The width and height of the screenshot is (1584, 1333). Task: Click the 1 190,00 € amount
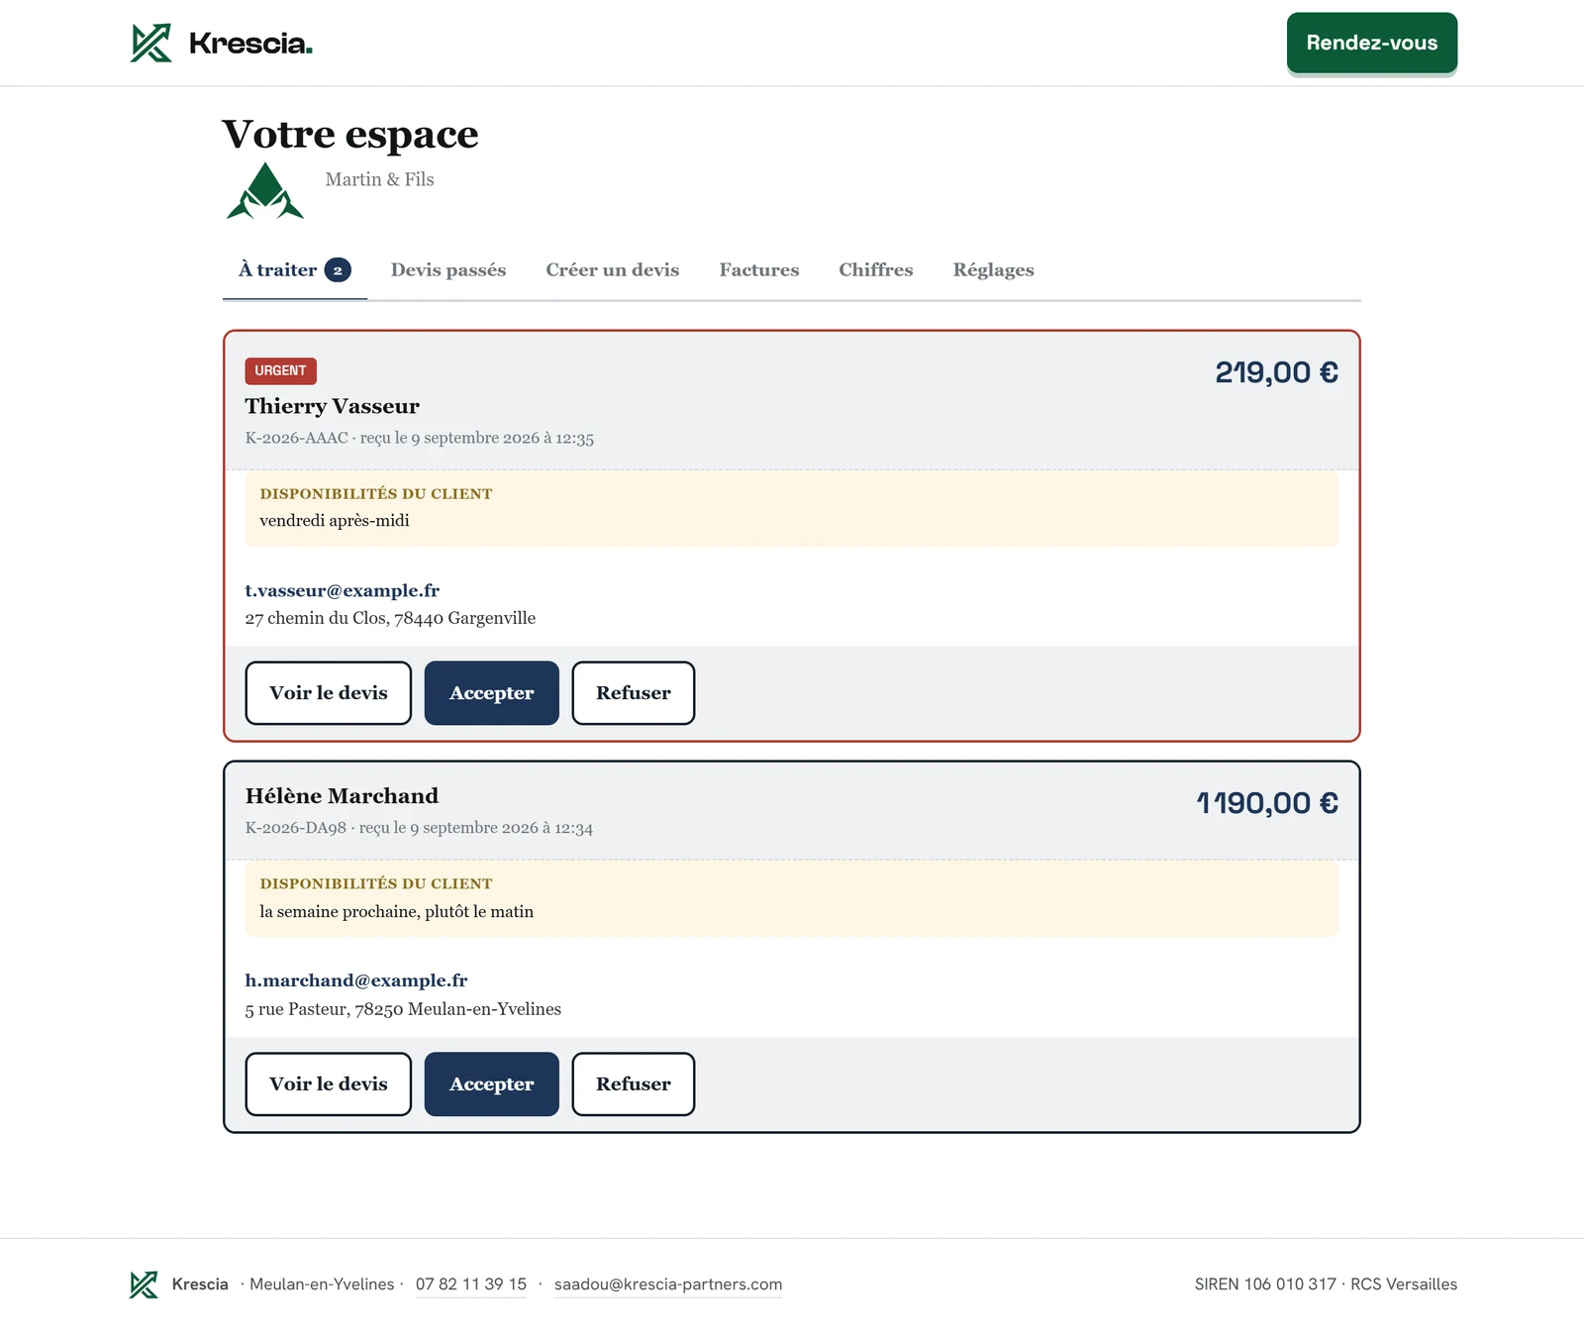(x=1267, y=803)
